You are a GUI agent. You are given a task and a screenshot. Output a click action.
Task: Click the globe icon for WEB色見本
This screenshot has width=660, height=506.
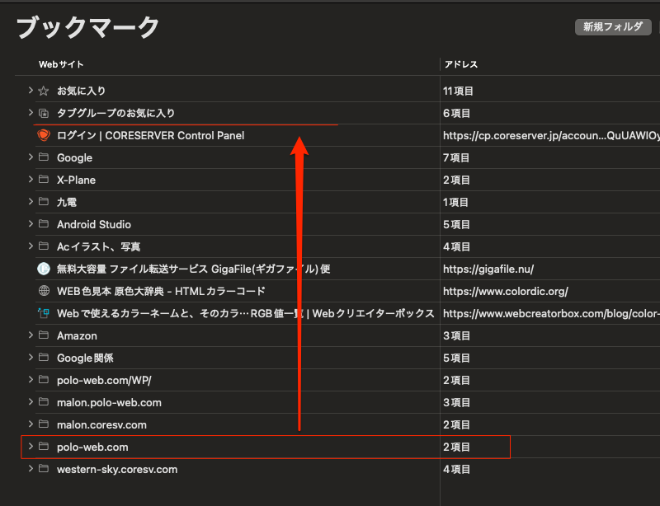tap(44, 291)
